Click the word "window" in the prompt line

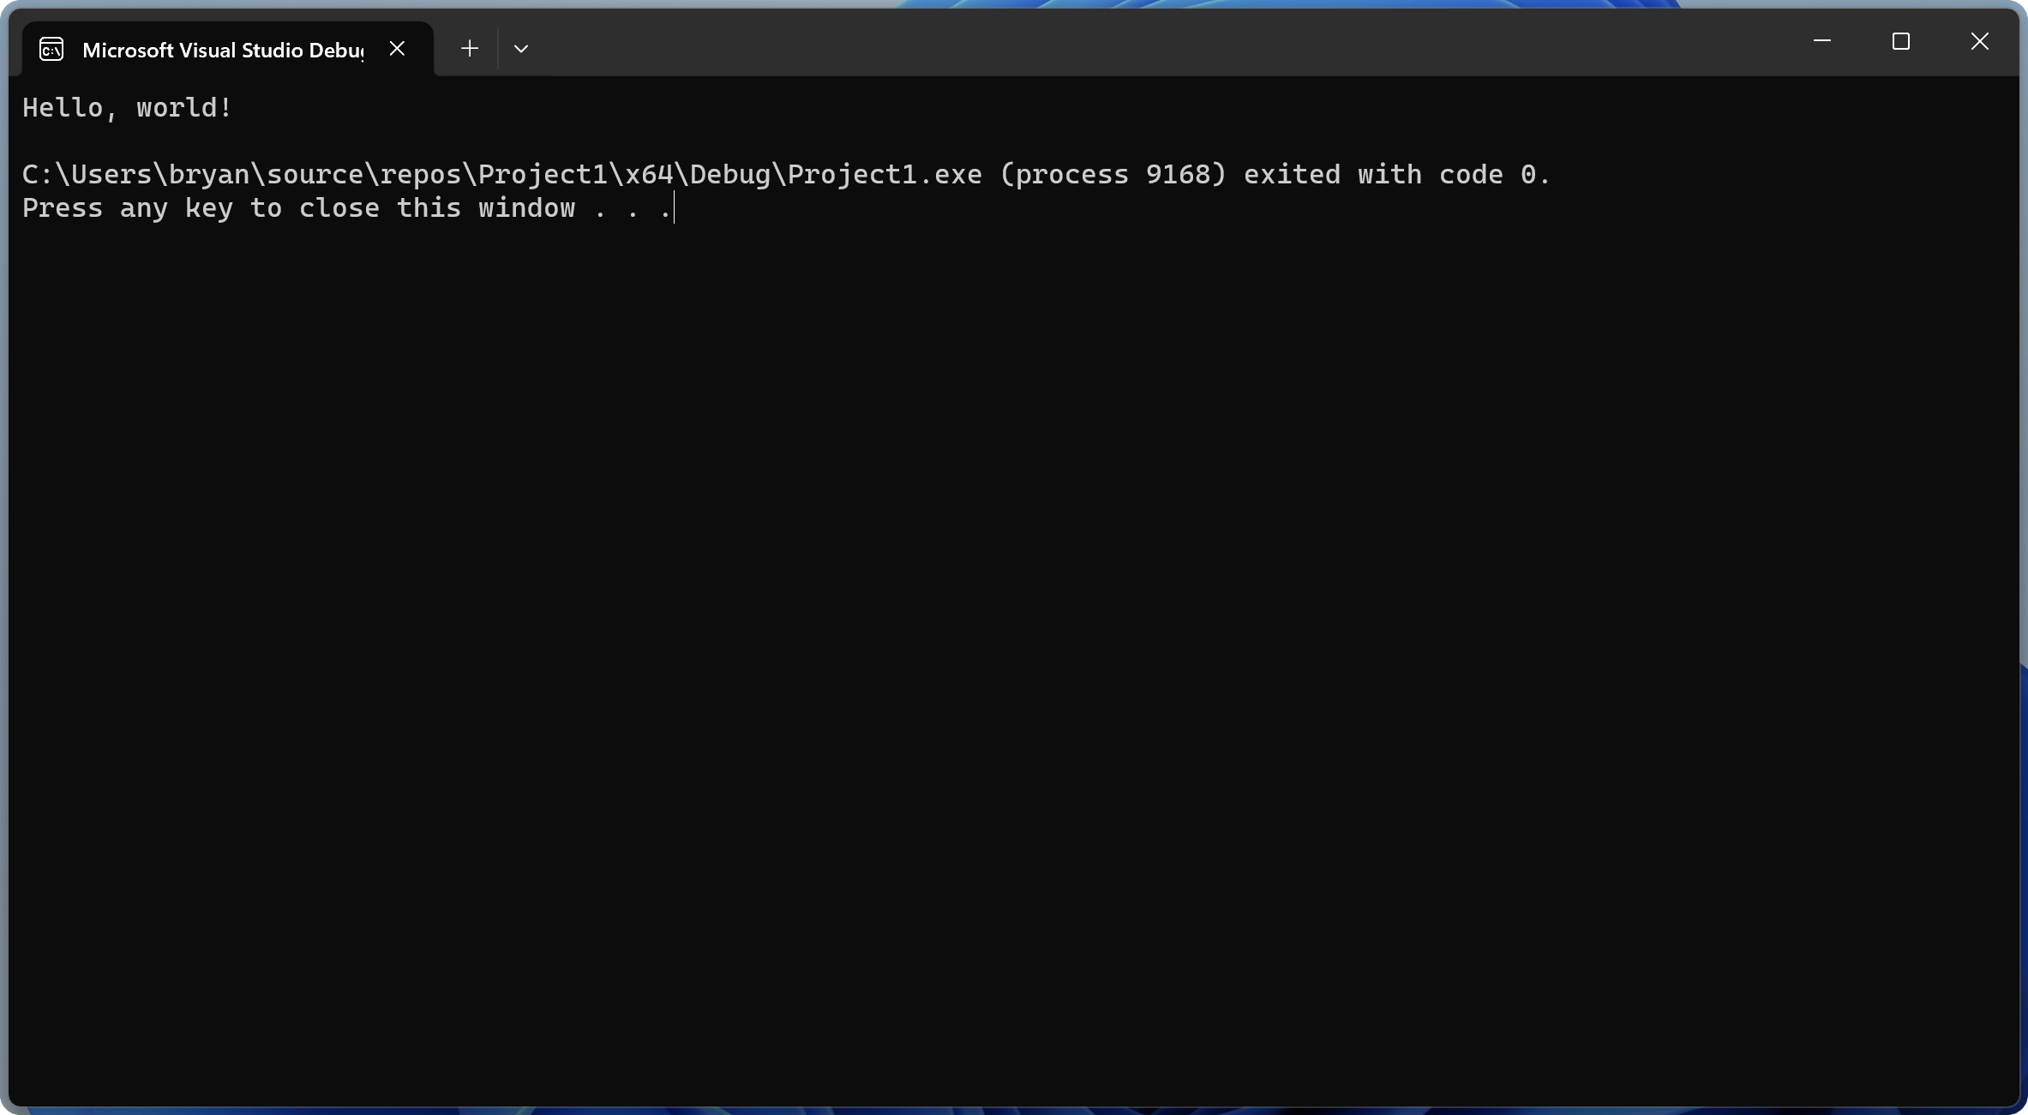[x=526, y=208]
